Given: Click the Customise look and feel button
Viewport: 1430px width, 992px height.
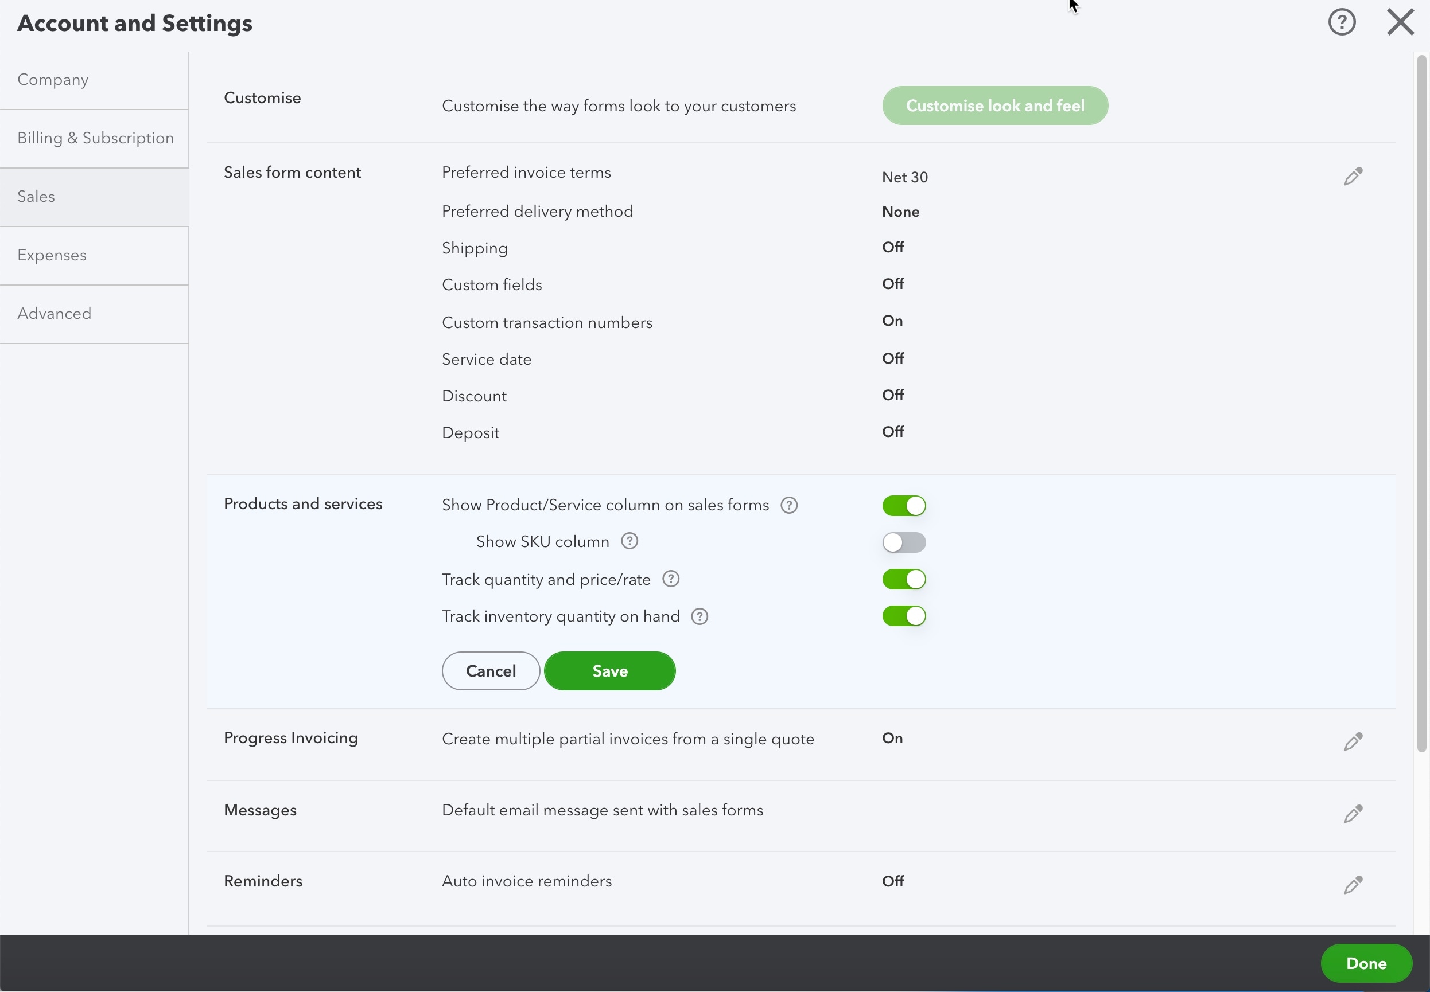Looking at the screenshot, I should coord(996,106).
